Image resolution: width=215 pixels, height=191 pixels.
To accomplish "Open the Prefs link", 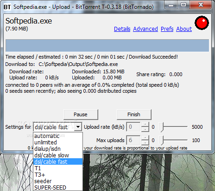I will coord(167,29).
